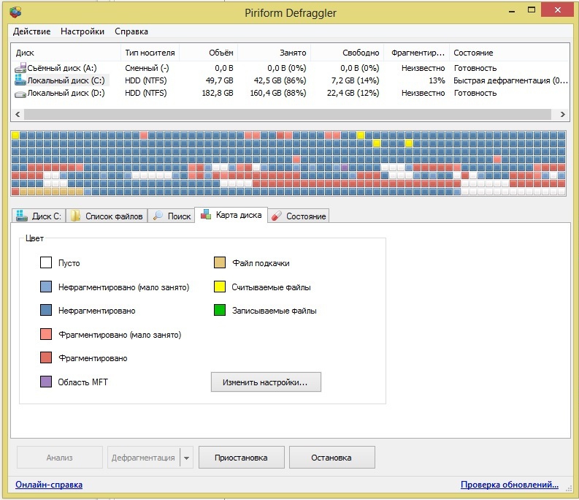579x500 pixels.
Task: Click Проверка обновлений link
Action: click(509, 485)
